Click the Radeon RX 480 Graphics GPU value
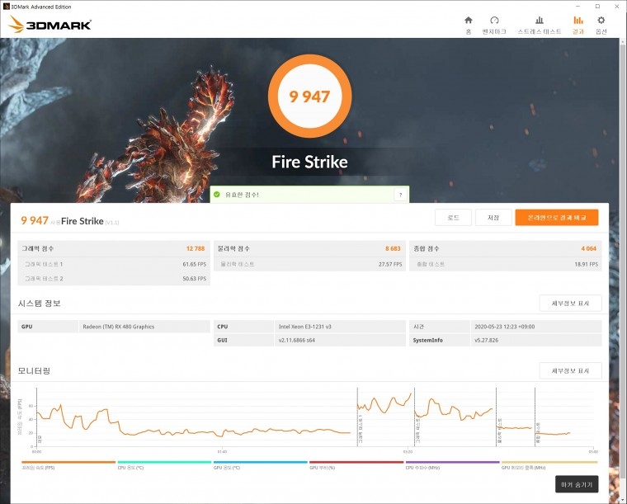The height and width of the screenshot is (504, 627). click(x=118, y=327)
